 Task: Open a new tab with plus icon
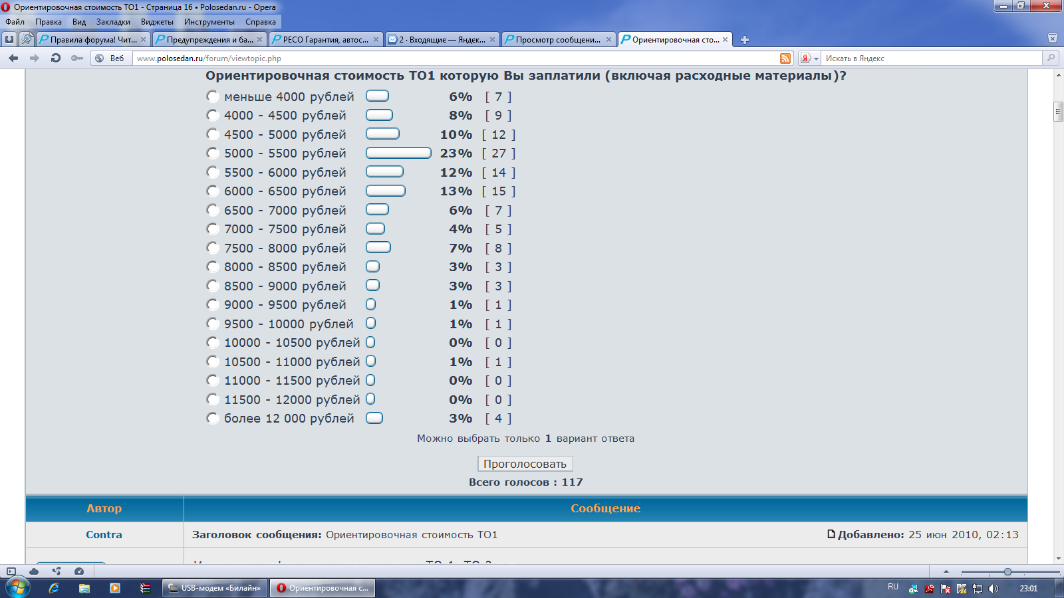tap(745, 40)
